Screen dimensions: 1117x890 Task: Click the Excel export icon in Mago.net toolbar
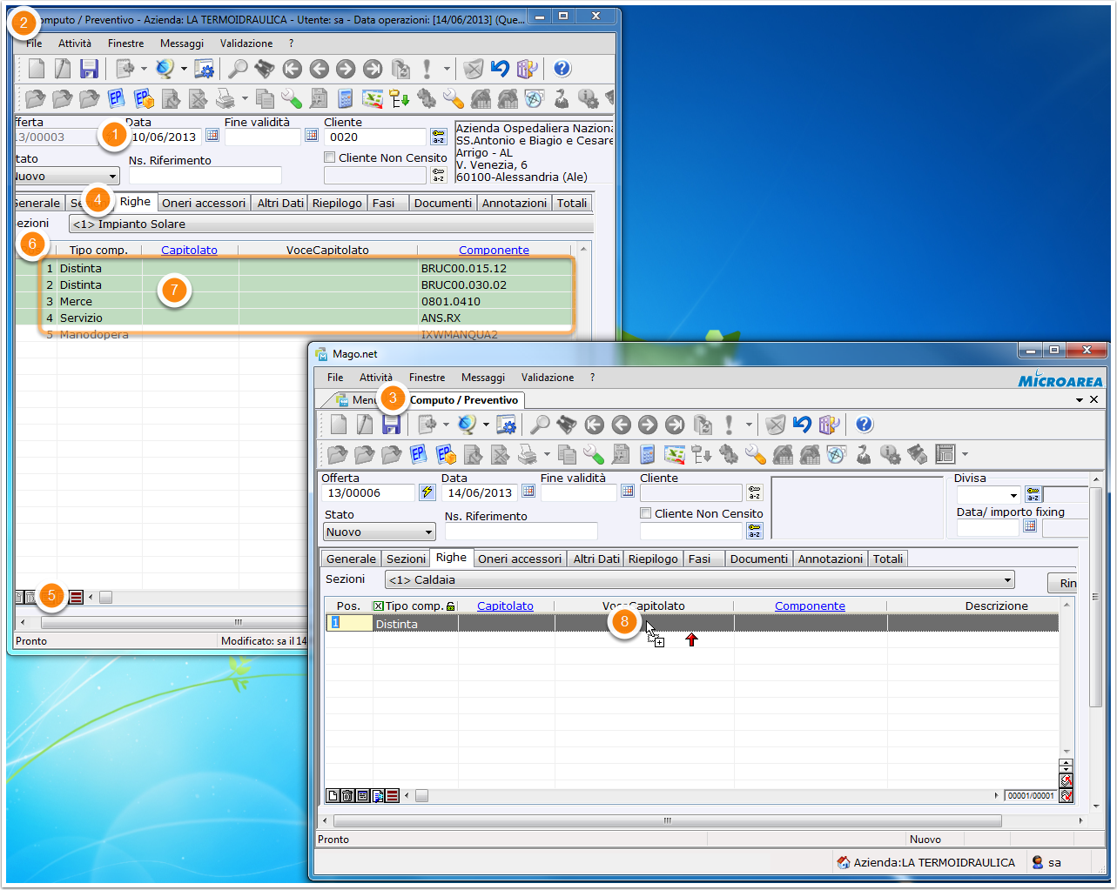tap(674, 453)
